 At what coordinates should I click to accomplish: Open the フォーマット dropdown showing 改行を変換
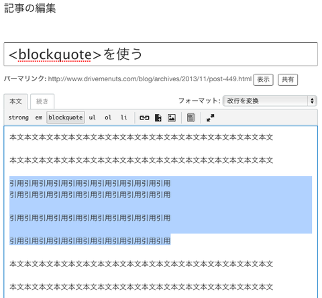(270, 101)
